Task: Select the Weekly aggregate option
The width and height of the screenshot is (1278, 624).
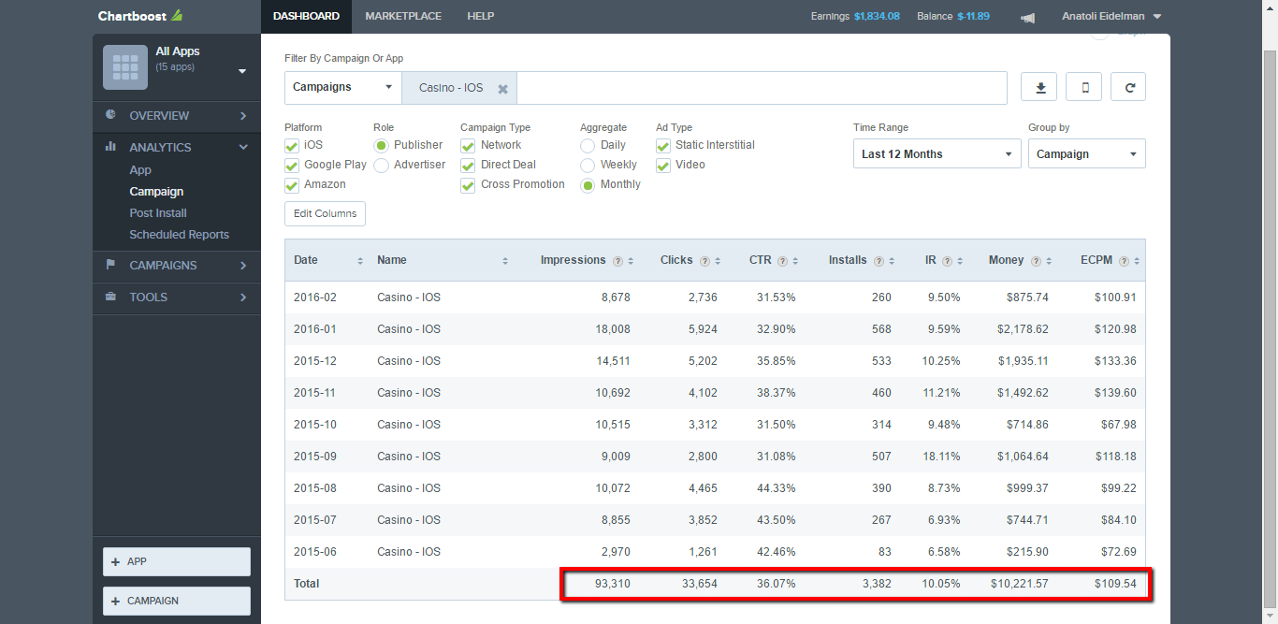Action: click(588, 166)
